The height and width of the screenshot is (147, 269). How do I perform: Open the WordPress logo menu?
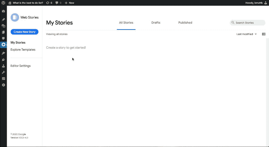pyautogui.click(x=3, y=3)
